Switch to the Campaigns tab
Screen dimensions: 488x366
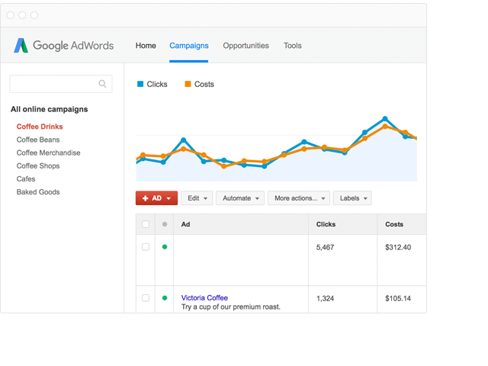tap(189, 46)
